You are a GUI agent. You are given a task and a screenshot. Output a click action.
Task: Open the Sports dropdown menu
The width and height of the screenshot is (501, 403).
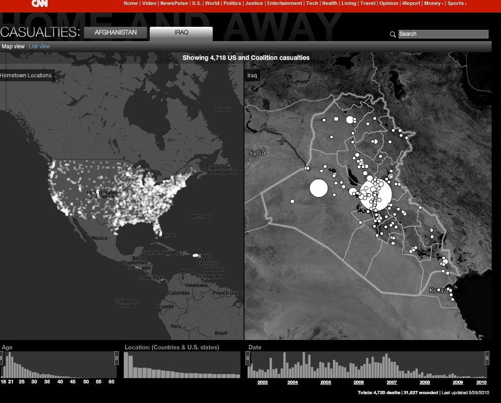click(456, 3)
